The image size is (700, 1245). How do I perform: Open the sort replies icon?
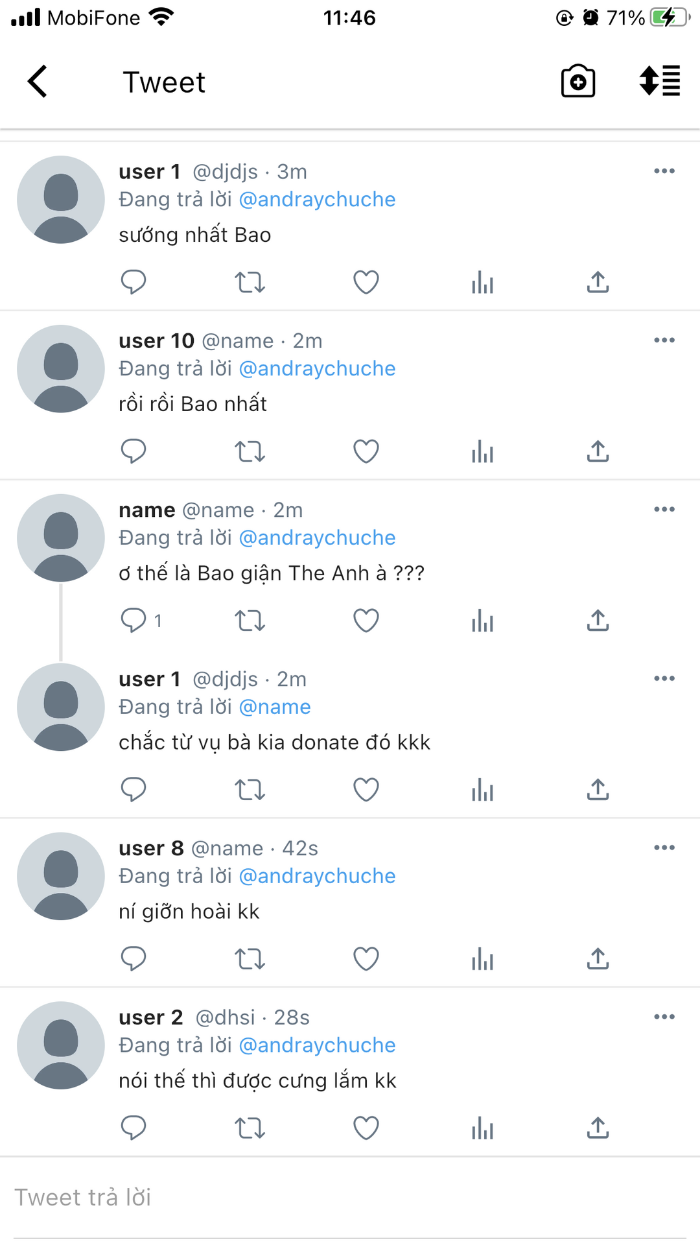[659, 82]
